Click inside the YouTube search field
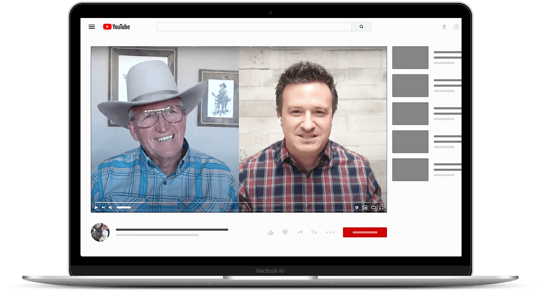541x291 pixels. 254,27
